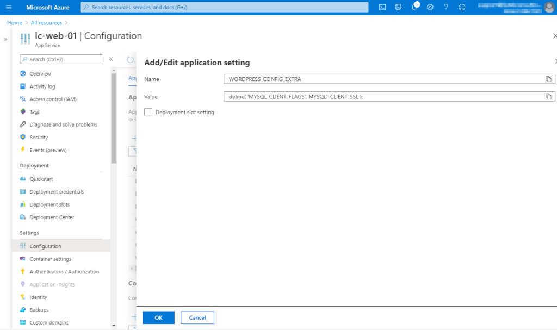Viewport: 557px width, 330px height.
Task: Open Diagnose and solve problems
Action: pos(63,124)
